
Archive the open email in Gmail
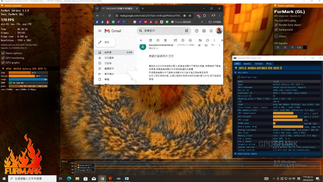tap(151, 40)
